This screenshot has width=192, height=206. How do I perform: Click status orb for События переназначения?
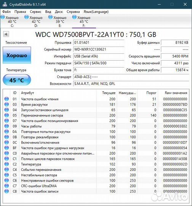(x=6, y=170)
